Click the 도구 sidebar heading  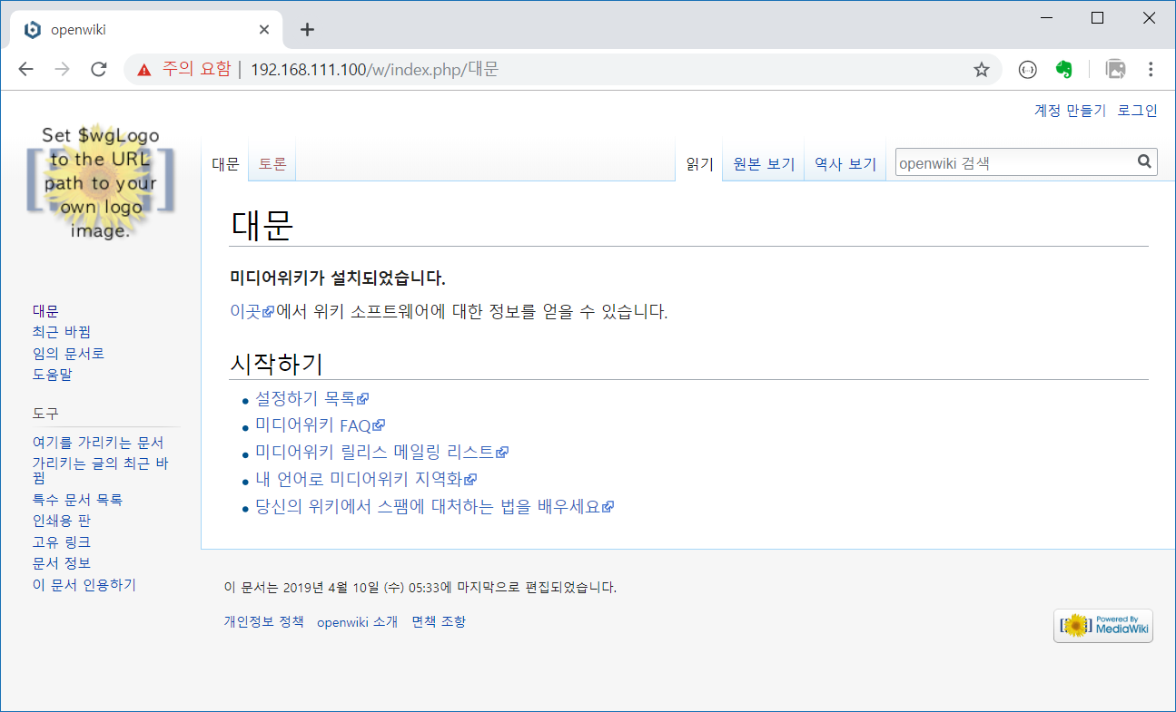(45, 414)
